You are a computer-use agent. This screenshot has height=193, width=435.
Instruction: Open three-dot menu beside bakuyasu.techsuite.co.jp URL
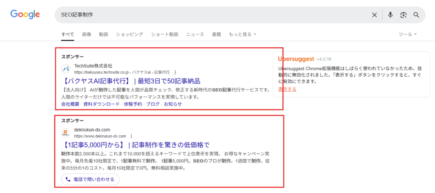tap(175, 72)
